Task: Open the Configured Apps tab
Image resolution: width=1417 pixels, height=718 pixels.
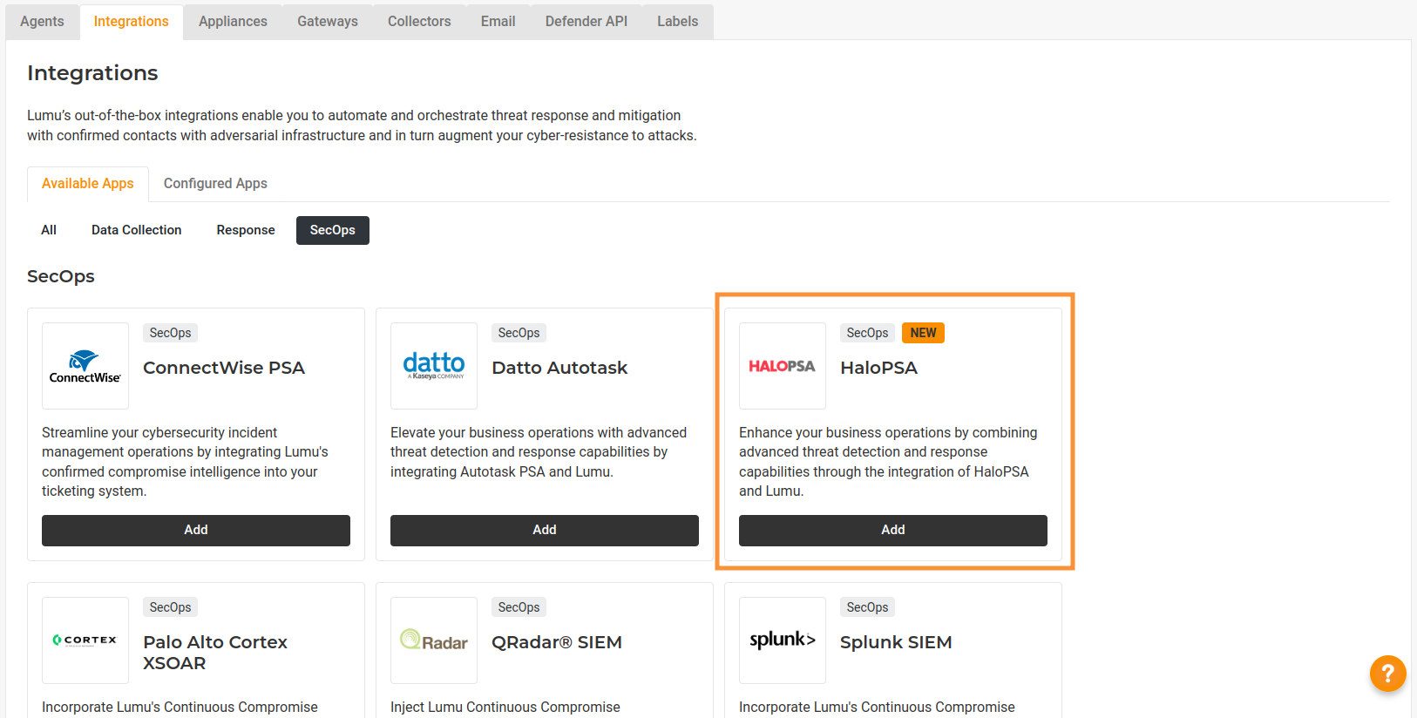Action: [215, 184]
